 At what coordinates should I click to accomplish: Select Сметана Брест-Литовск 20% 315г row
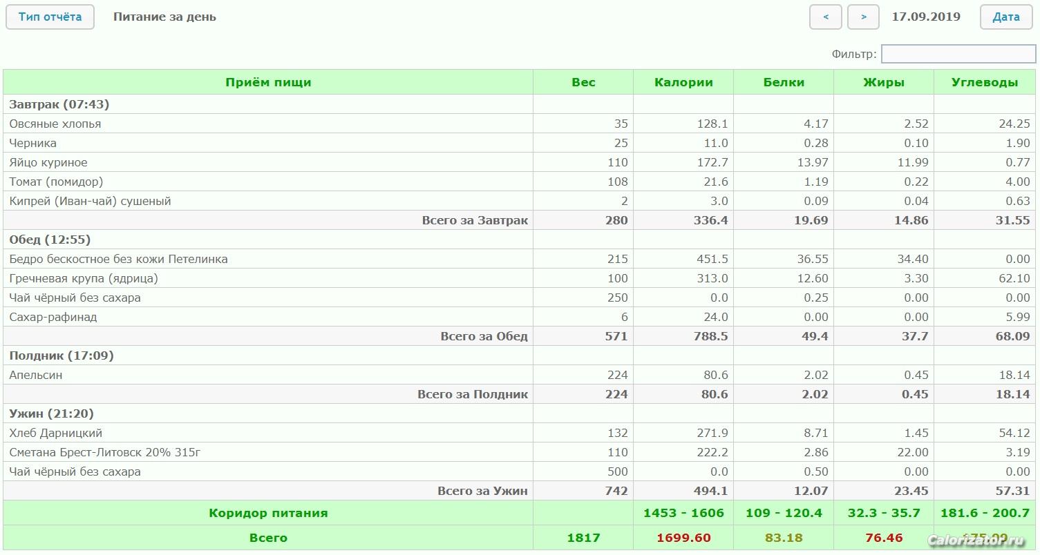point(520,452)
